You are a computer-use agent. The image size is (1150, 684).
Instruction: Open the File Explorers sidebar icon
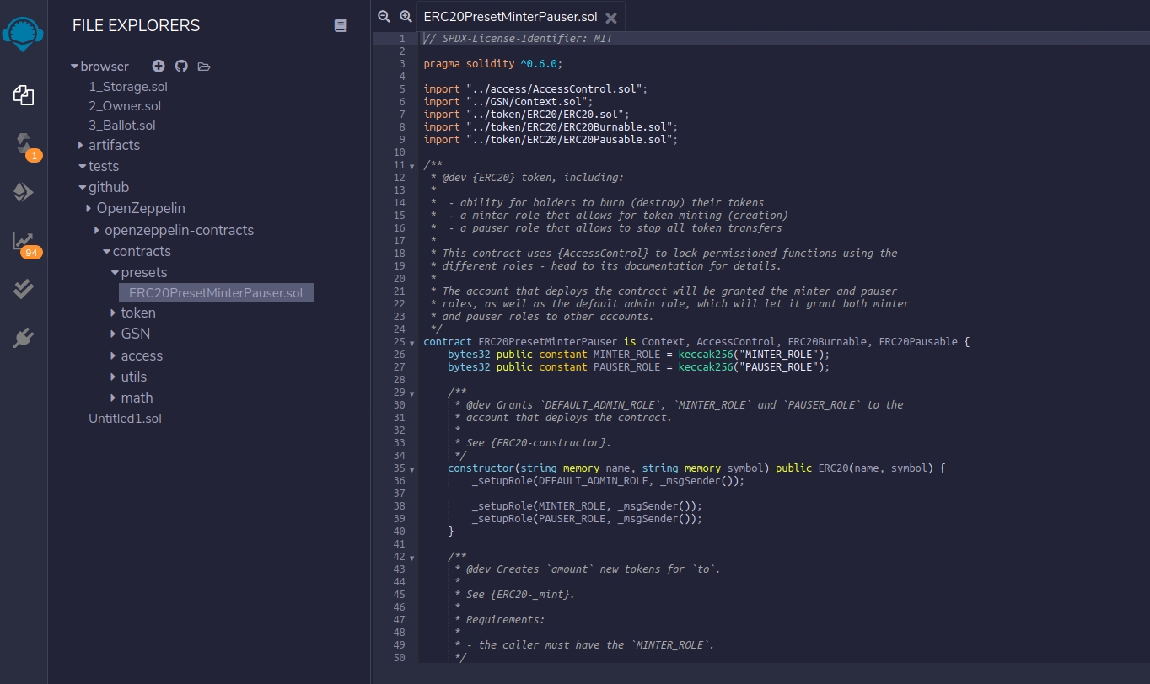[x=24, y=96]
